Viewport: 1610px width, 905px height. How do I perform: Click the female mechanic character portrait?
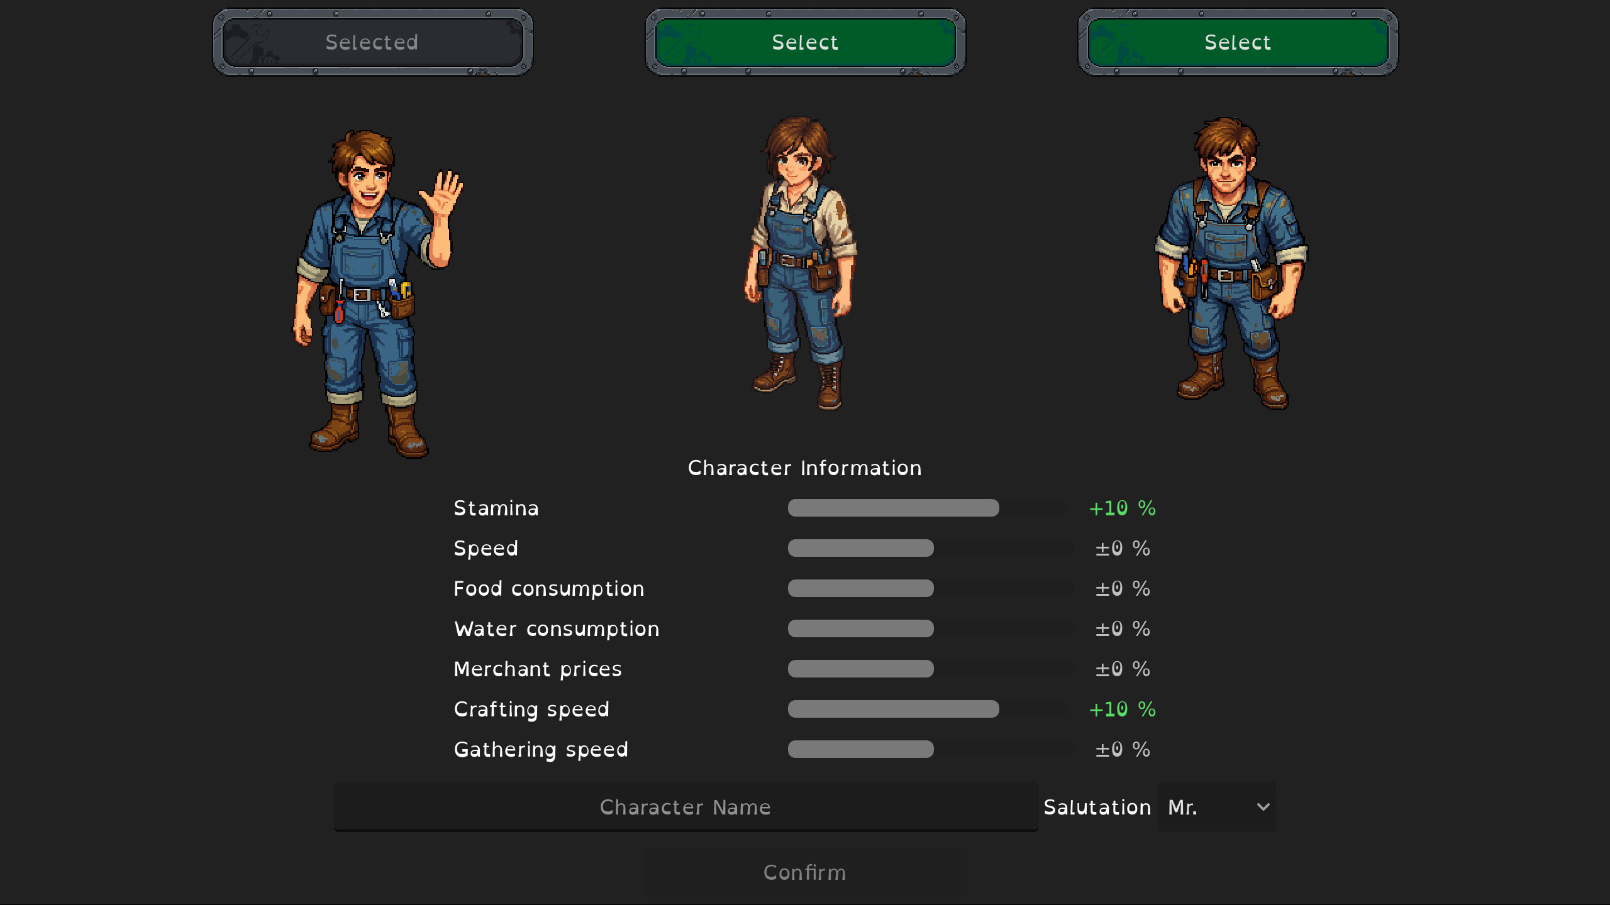tap(801, 263)
